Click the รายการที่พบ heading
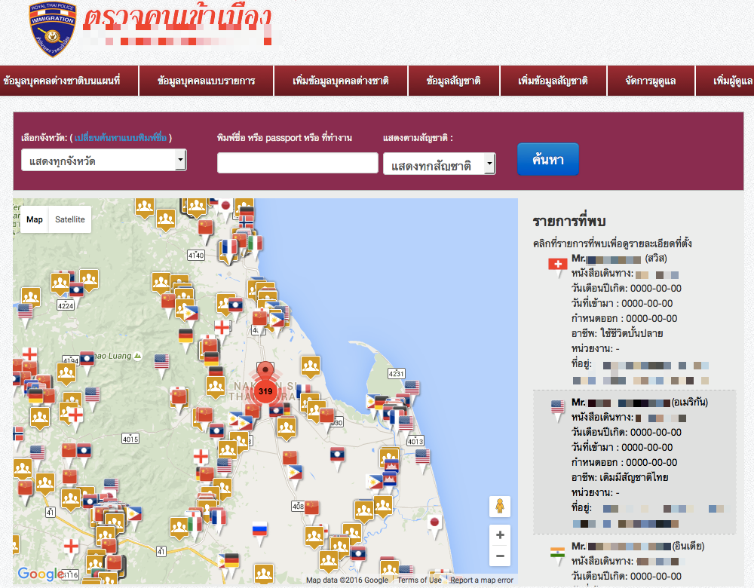Image resolution: width=754 pixels, height=588 pixels. [x=569, y=221]
